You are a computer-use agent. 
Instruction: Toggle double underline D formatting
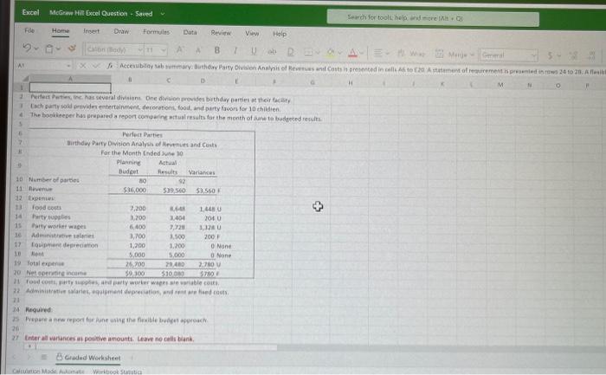[291, 51]
